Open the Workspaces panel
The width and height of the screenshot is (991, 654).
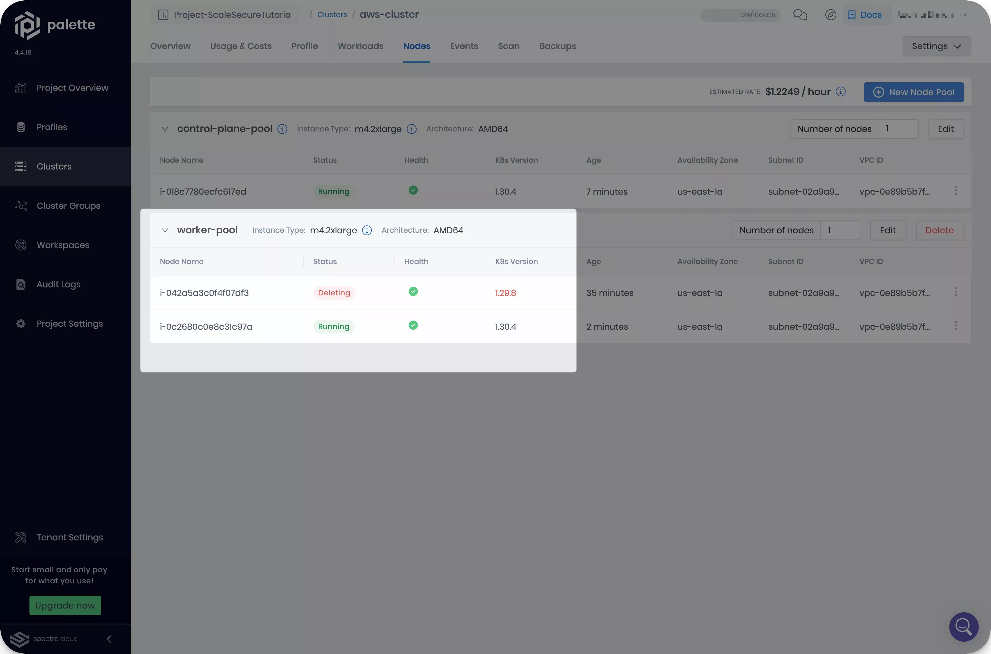(63, 245)
